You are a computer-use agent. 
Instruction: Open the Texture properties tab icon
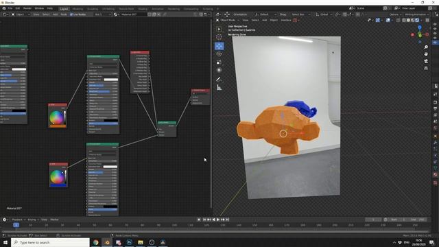436,183
